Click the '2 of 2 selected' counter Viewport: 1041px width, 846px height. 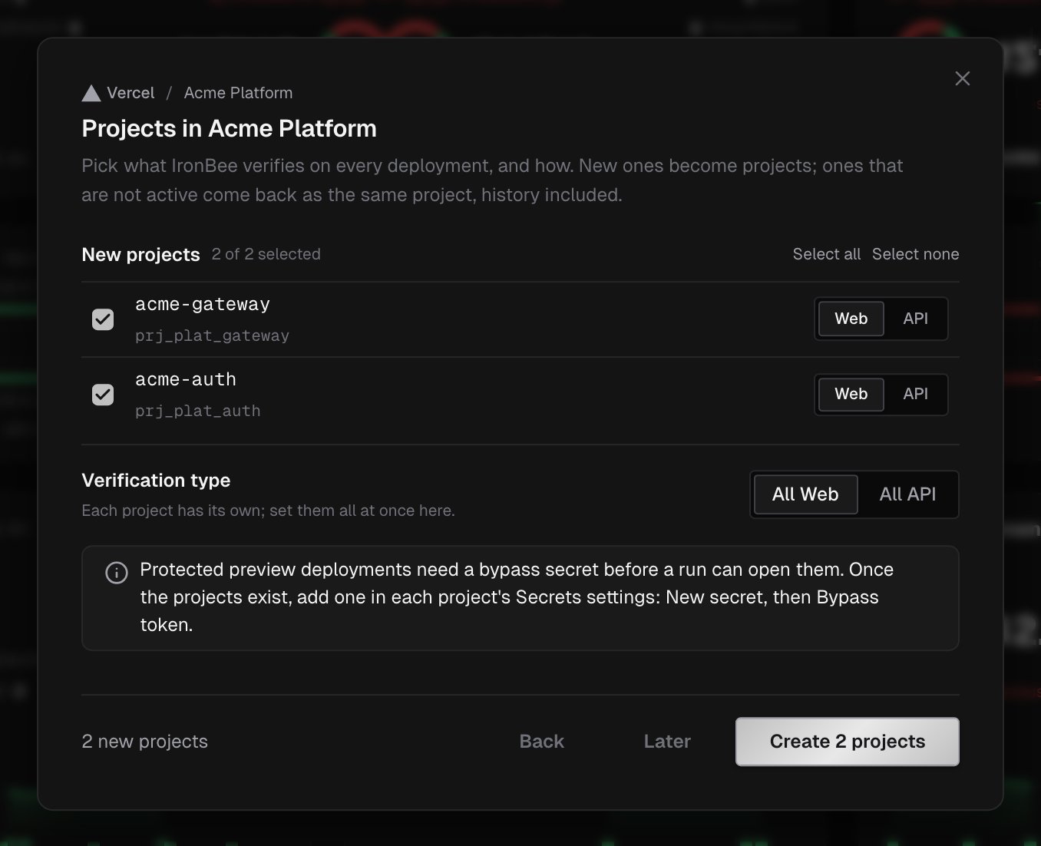266,254
